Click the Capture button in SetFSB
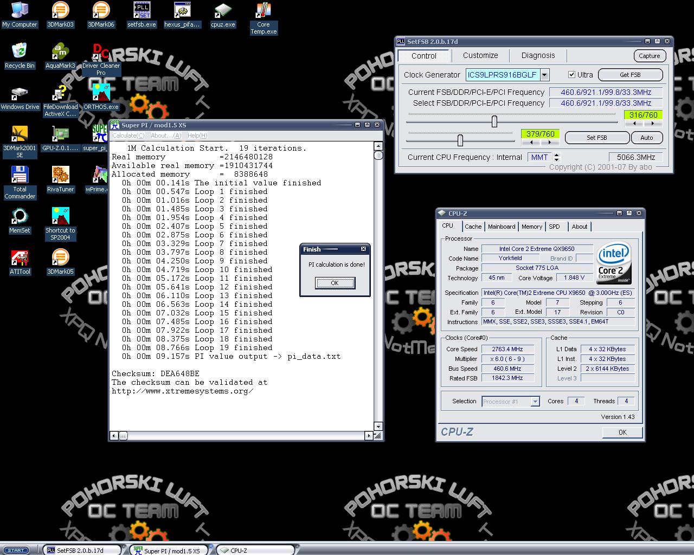 tap(650, 56)
